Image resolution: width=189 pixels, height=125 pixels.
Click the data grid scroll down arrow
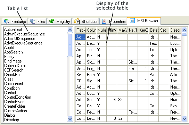click(184, 119)
